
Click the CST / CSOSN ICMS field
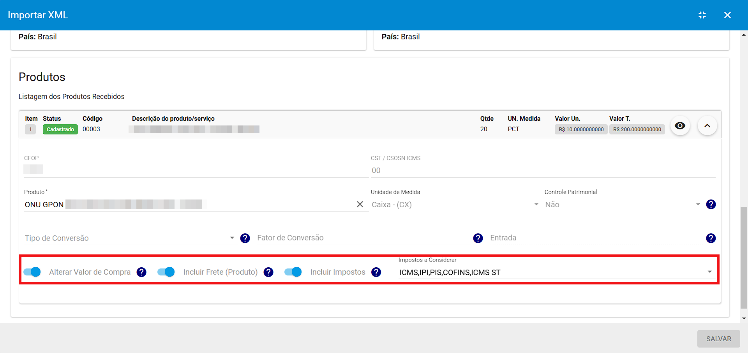click(543, 170)
